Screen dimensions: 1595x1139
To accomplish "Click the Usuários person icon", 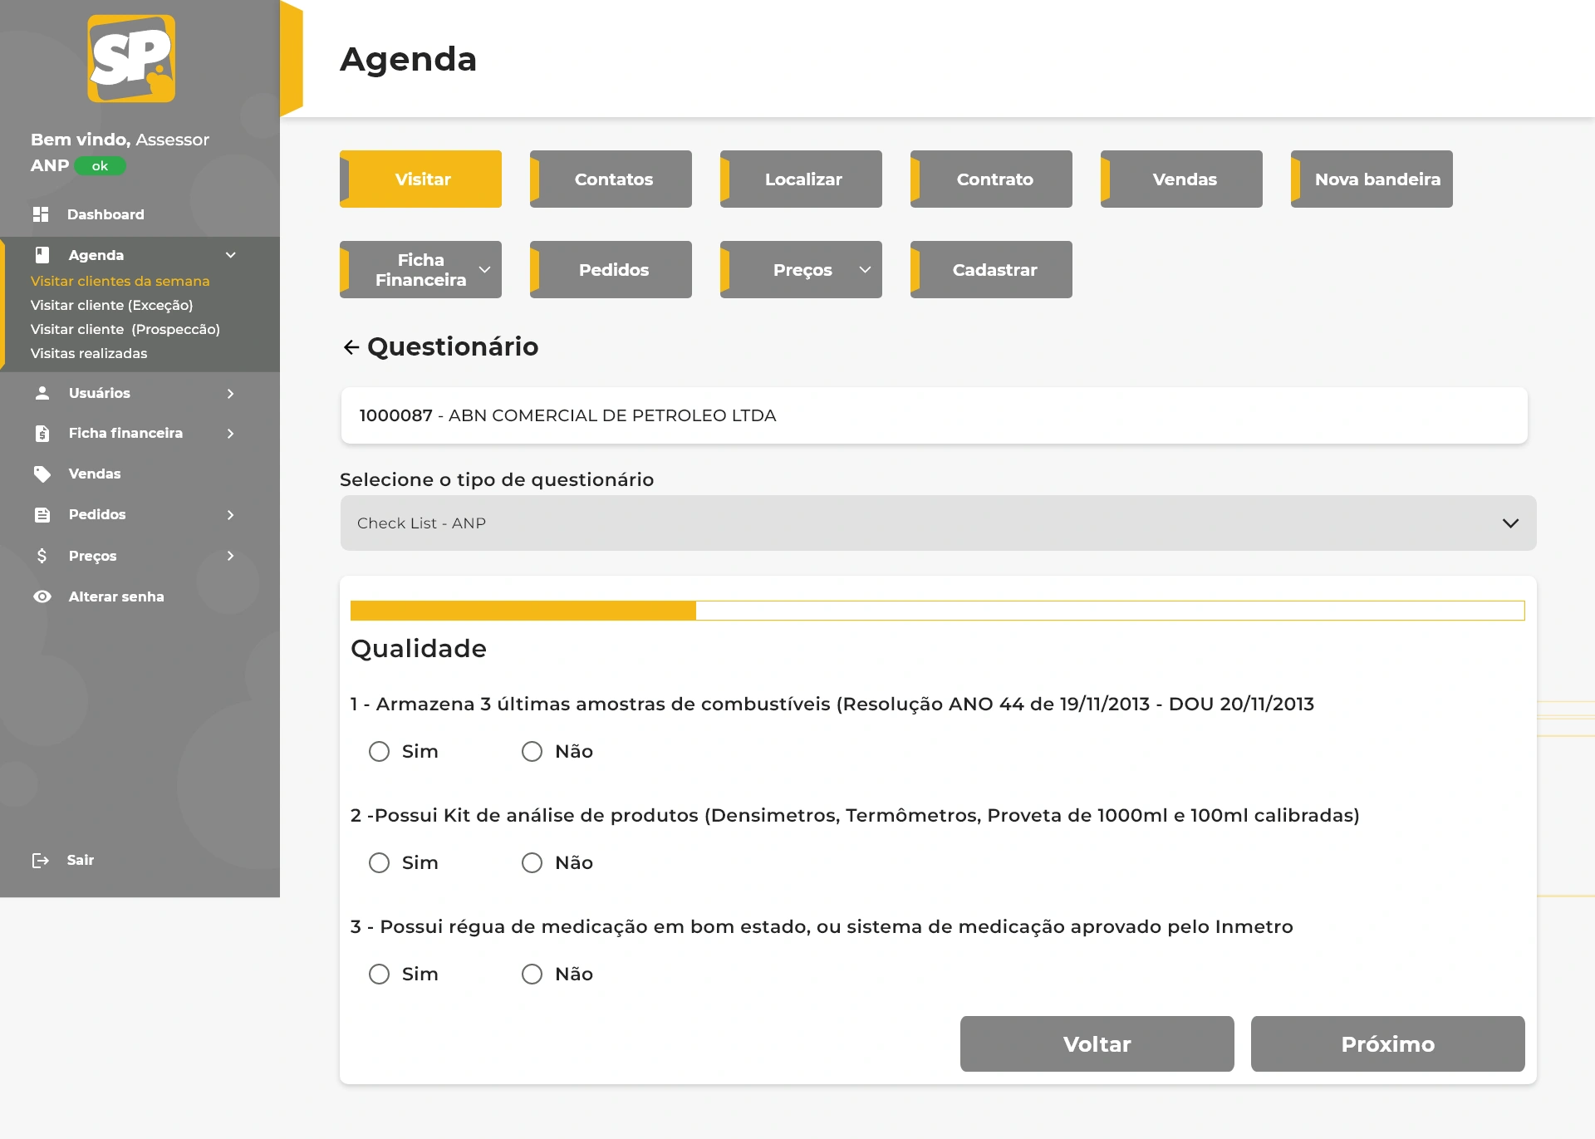I will (42, 393).
